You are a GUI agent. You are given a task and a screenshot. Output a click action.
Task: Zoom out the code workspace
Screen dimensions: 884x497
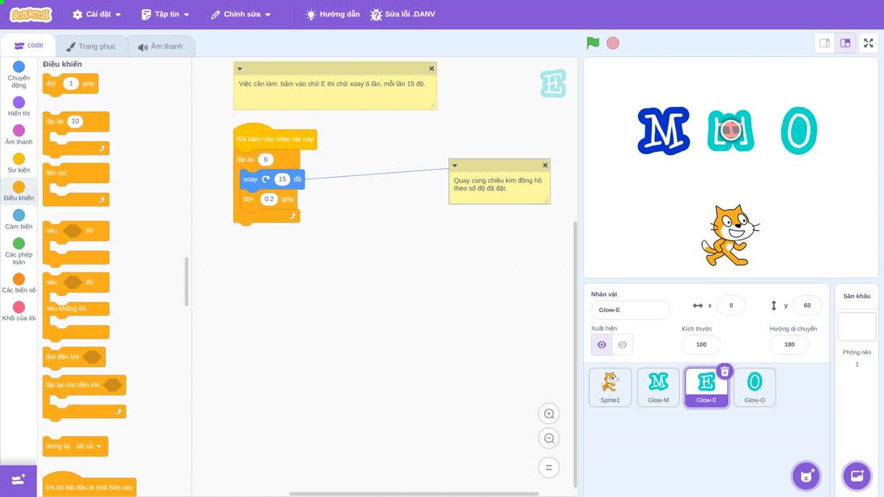tap(549, 438)
